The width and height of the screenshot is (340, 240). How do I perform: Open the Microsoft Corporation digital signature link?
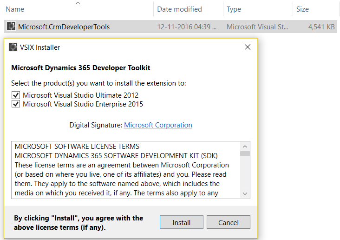click(158, 125)
